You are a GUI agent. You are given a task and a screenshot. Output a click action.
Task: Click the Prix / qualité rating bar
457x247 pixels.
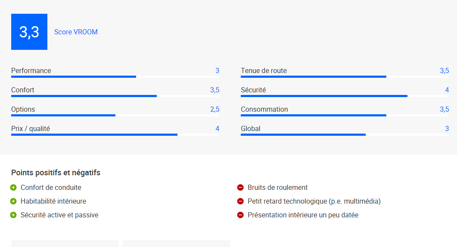115,134
